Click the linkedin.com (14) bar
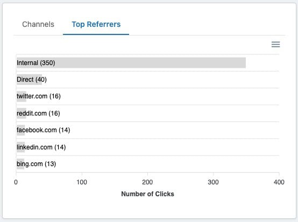298x222 pixels. coord(21,147)
